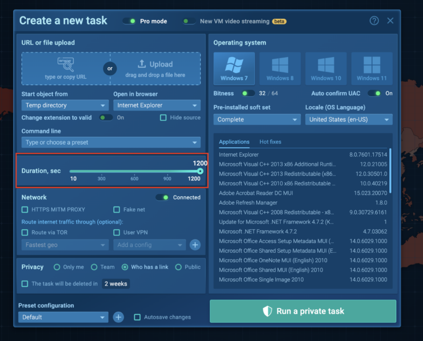
Task: Add a preset configuration with plus button
Action: [x=118, y=317]
